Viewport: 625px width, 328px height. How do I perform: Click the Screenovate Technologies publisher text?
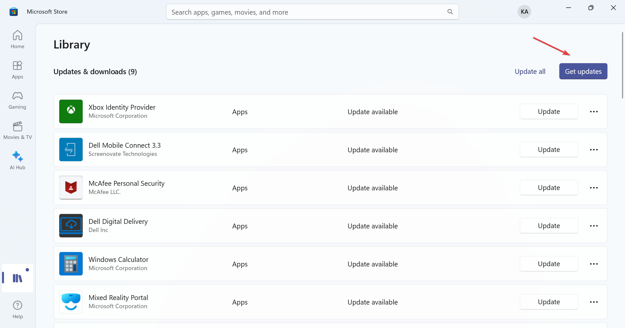click(123, 154)
